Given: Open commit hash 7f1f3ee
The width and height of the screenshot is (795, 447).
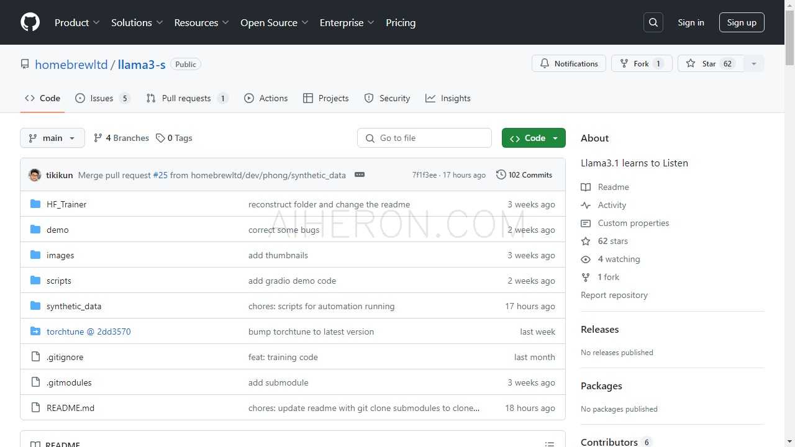Looking at the screenshot, I should tap(424, 175).
